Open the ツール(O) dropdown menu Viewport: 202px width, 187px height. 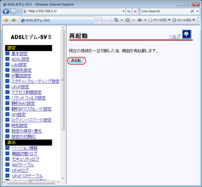coord(183,20)
